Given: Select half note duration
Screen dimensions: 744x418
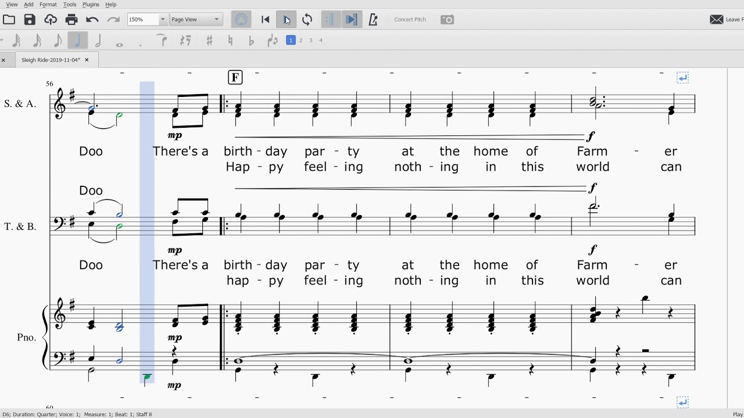Looking at the screenshot, I should pyautogui.click(x=98, y=41).
